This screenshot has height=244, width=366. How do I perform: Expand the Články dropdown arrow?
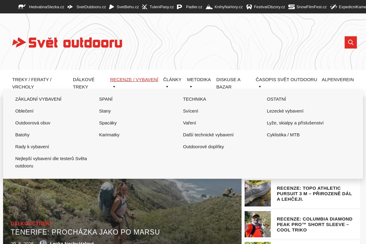[x=167, y=87]
